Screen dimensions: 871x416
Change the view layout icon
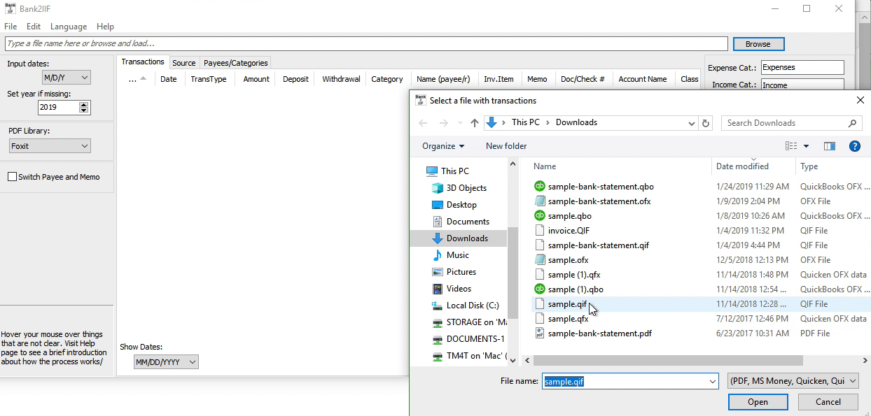(791, 146)
